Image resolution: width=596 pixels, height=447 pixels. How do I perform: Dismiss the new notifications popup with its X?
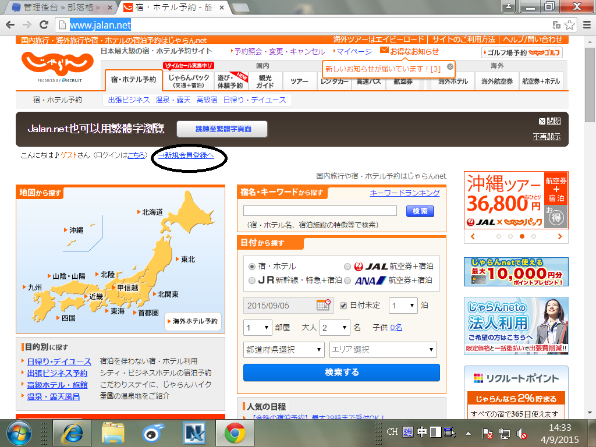tap(450, 66)
